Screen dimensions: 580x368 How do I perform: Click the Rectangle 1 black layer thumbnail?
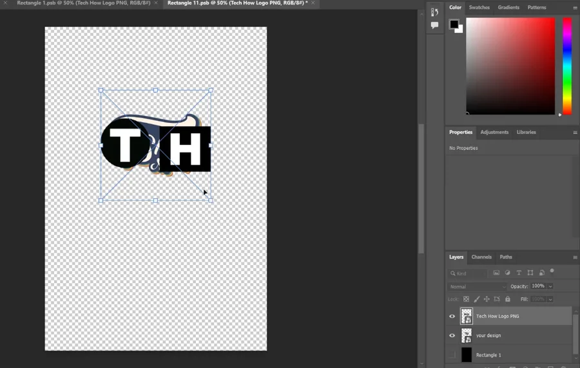[x=467, y=355]
